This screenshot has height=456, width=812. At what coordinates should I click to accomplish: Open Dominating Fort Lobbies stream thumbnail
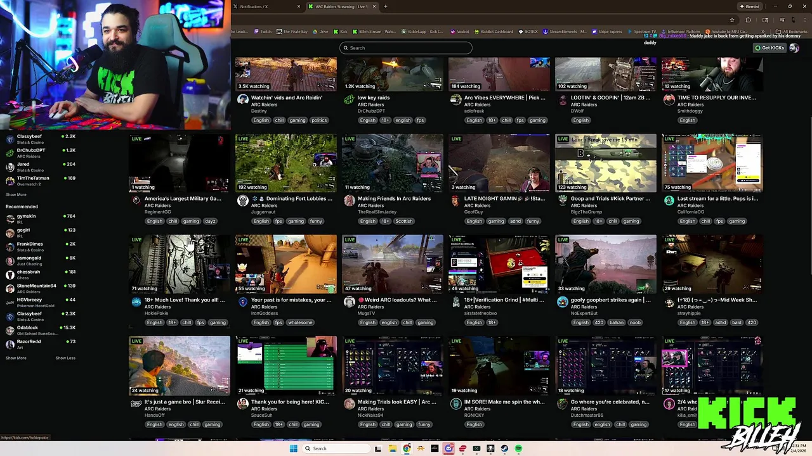pyautogui.click(x=286, y=163)
